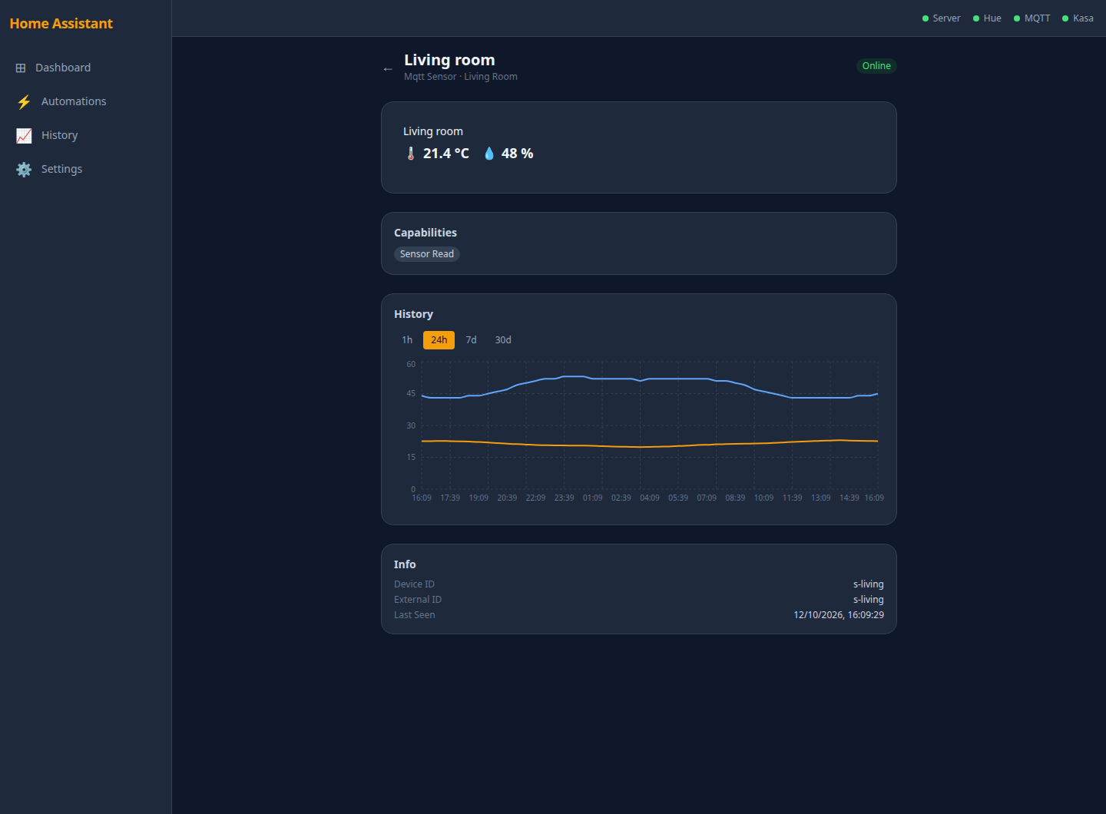Open Dashboard in the sidebar
This screenshot has height=814, width=1106.
coord(85,68)
